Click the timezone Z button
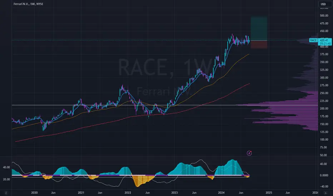 pyautogui.click(x=6, y=193)
